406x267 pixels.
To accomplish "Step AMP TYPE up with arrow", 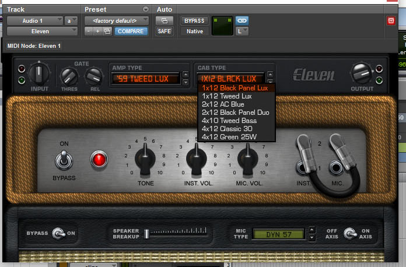I will click(x=185, y=75).
